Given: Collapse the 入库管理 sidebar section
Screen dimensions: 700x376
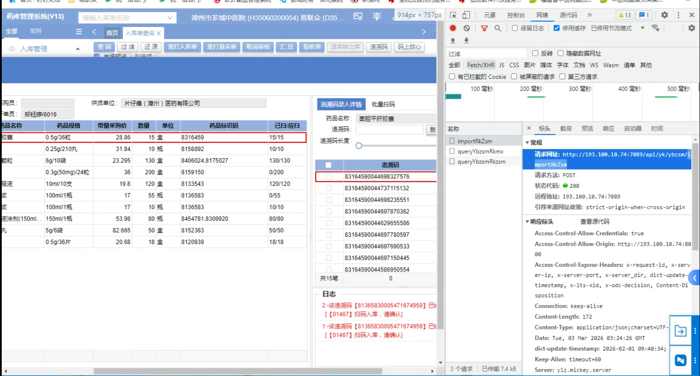Looking at the screenshot, I should [x=78, y=49].
